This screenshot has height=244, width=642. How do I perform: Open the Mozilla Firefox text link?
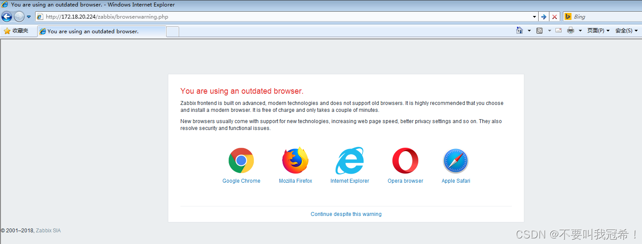pos(295,181)
